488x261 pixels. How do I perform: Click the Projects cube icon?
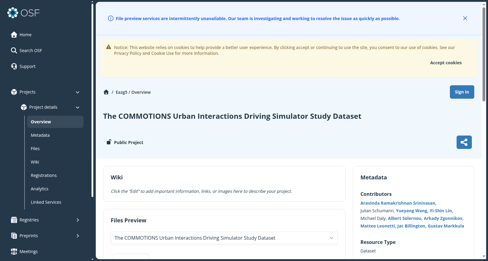pos(14,92)
